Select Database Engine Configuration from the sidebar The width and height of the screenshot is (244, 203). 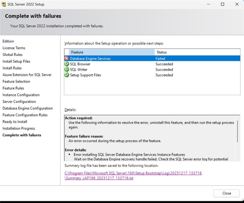point(27,108)
